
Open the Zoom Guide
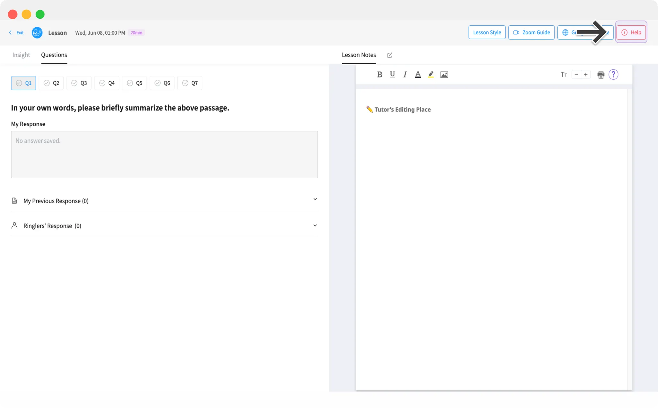(x=531, y=32)
